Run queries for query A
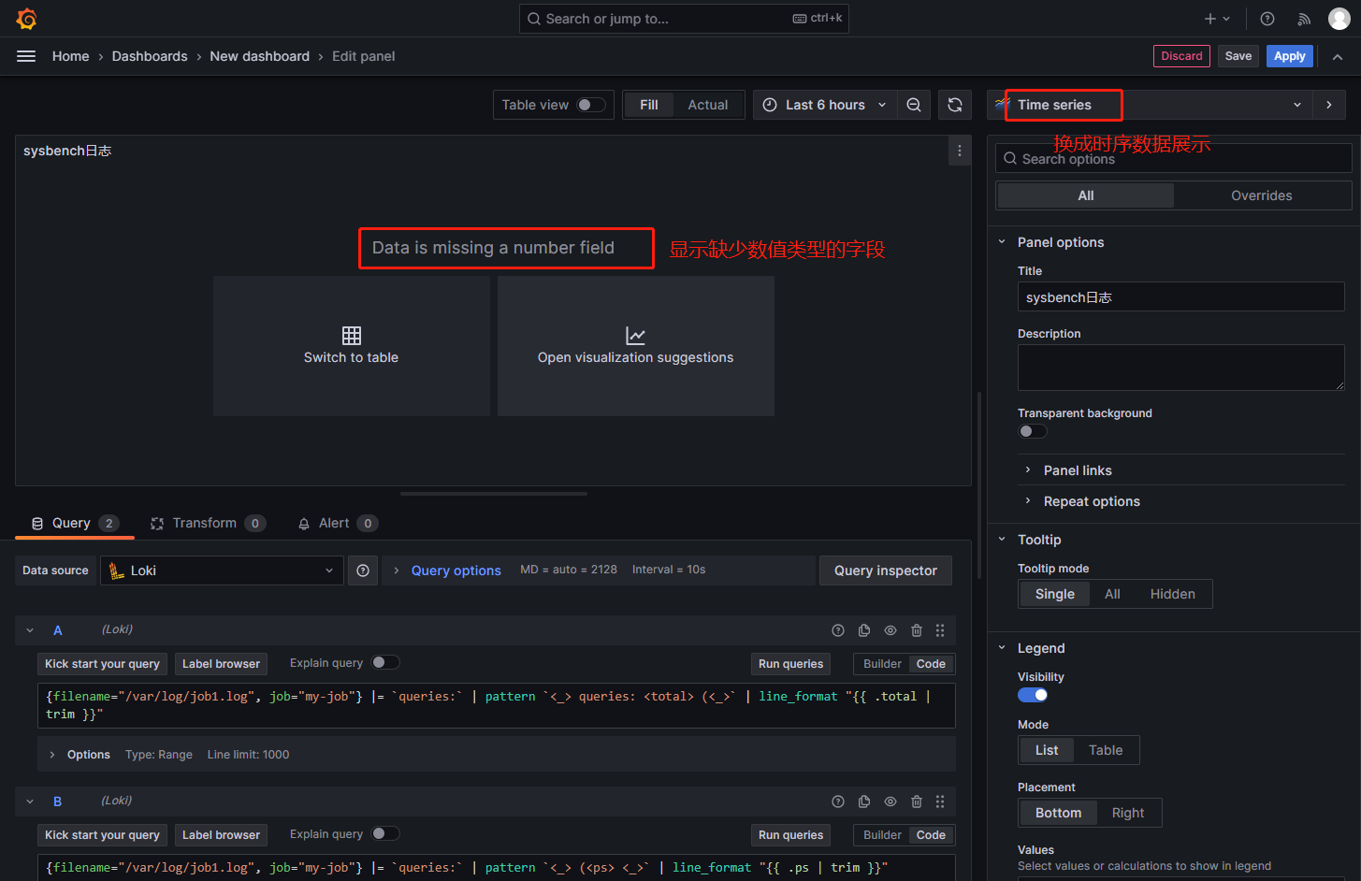The width and height of the screenshot is (1361, 881). tap(790, 664)
